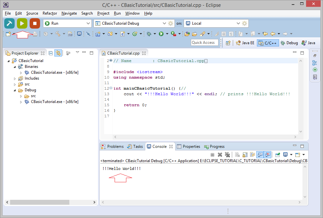Click the red Stop button in launch bar

coord(35,23)
